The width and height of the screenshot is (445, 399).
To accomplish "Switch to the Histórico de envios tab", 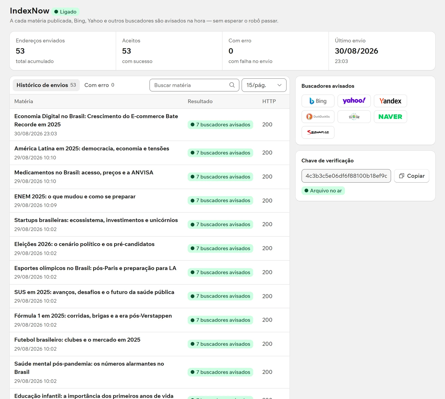I will pyautogui.click(x=46, y=85).
